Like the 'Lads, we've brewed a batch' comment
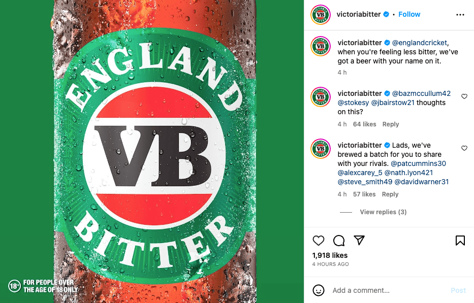474x303 pixels. tap(464, 148)
